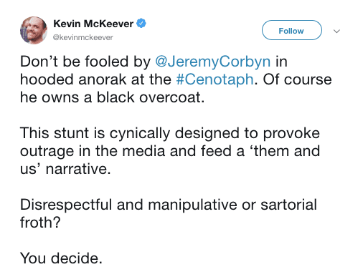
Task: Click the line "he owns a black overcoat."
Action: coord(113,97)
